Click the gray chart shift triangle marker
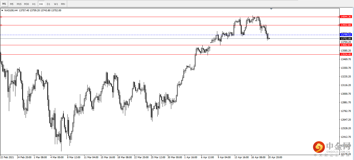 point(271,9)
